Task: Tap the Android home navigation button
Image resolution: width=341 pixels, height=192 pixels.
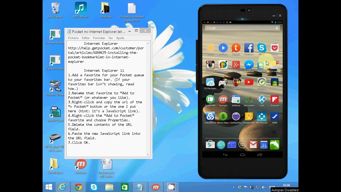Action: click(242, 155)
